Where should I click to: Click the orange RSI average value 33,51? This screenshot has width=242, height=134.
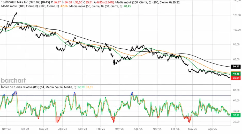click(x=89, y=87)
